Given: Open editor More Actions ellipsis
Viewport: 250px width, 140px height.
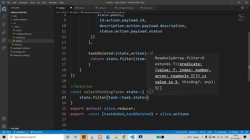Looking at the screenshot, I should point(246,8).
